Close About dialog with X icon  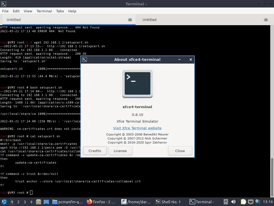pyautogui.click(x=191, y=60)
